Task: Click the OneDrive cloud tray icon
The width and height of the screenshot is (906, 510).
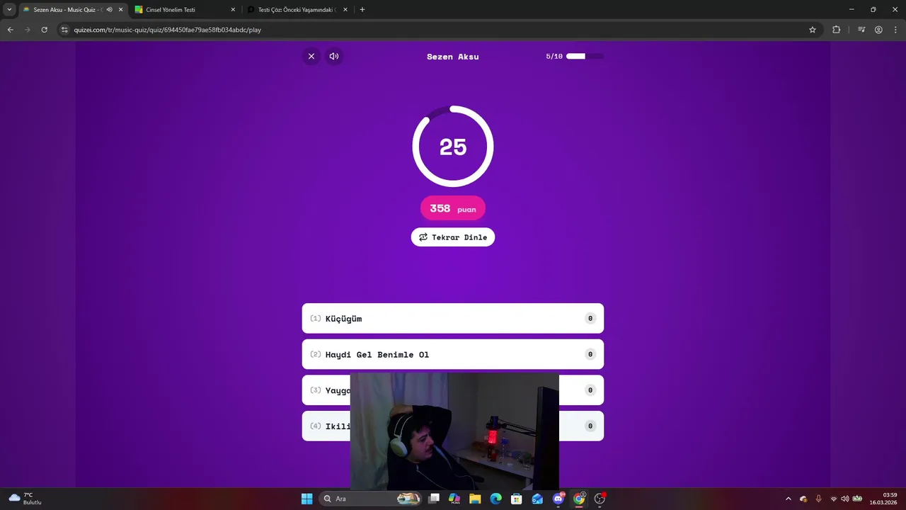Action: point(803,499)
